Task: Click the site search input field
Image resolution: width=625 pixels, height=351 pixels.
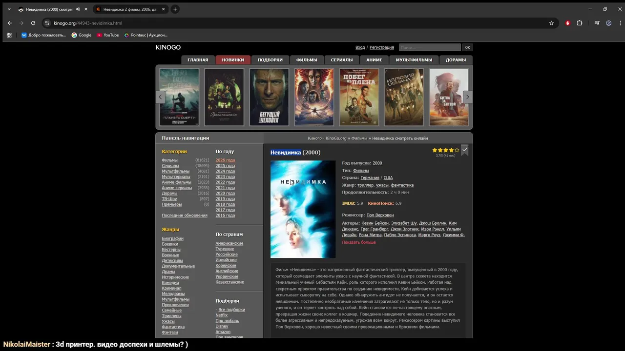Action: click(430, 47)
